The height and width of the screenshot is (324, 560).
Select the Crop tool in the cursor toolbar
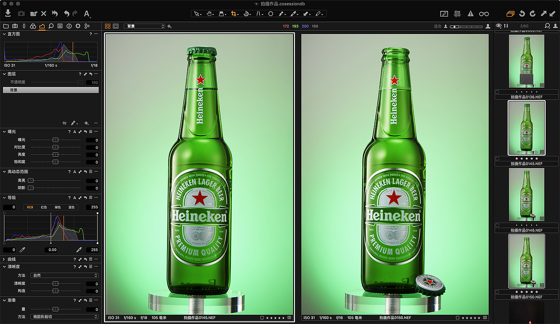233,14
